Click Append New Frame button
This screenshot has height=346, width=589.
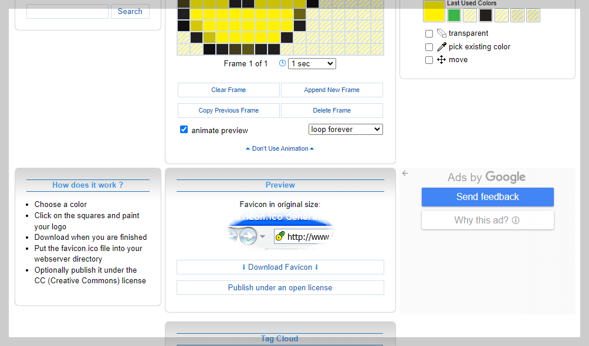point(331,90)
